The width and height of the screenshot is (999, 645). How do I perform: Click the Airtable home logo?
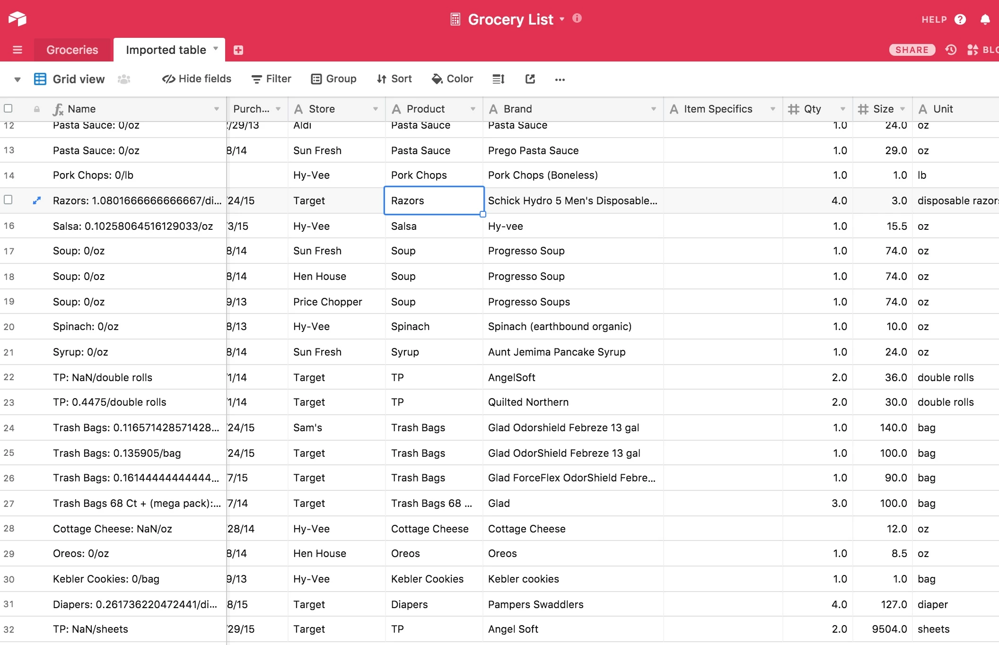(x=18, y=19)
